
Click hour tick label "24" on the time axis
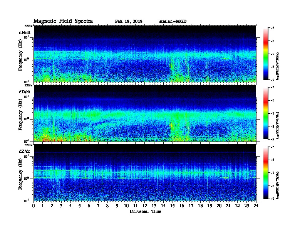[x=256, y=206]
